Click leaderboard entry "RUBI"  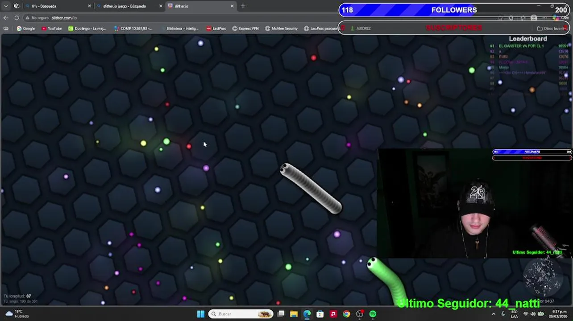[x=503, y=57]
